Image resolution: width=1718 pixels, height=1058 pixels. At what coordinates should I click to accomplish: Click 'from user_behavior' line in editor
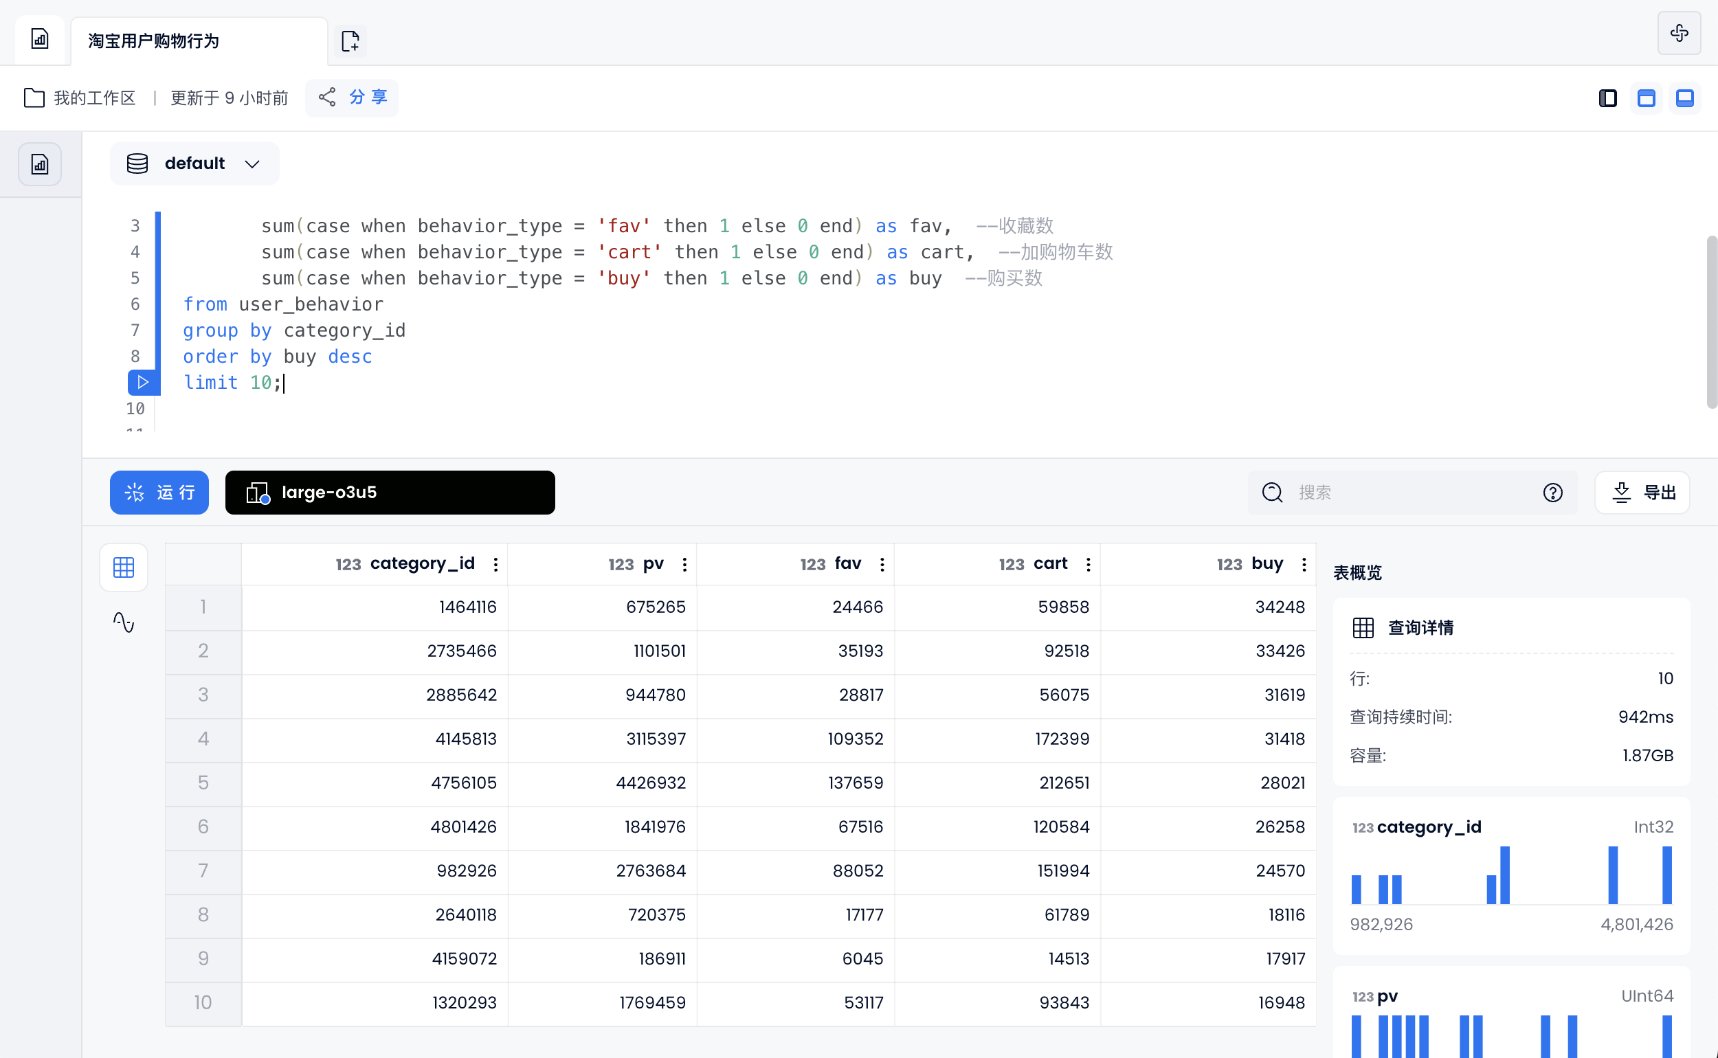tap(282, 304)
